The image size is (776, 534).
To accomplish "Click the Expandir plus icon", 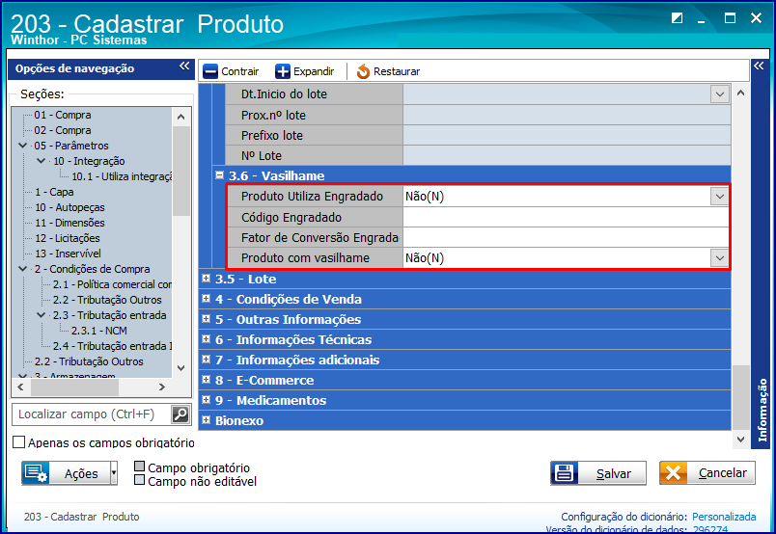I will [x=283, y=71].
